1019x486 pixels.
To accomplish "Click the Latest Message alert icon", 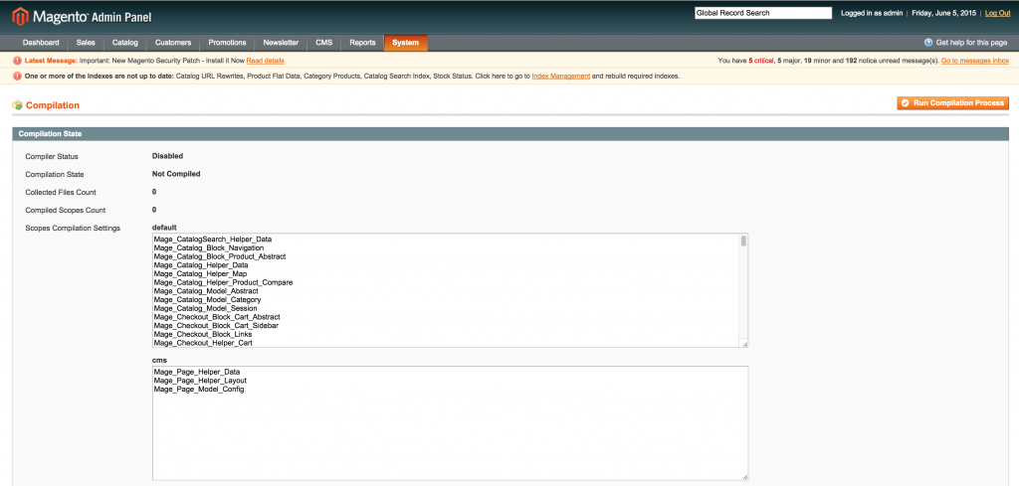I will (x=17, y=61).
